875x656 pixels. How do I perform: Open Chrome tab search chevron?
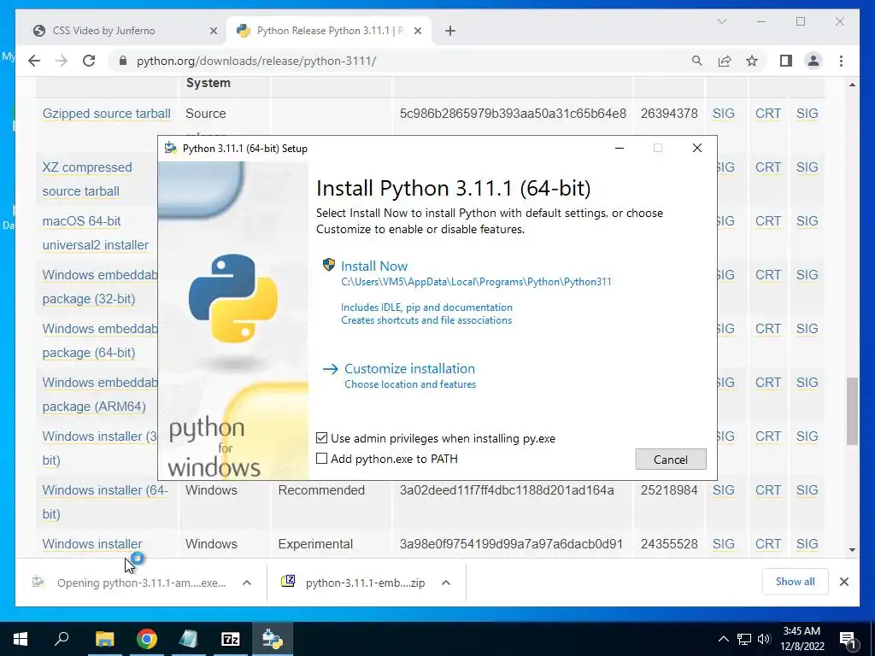coord(721,21)
